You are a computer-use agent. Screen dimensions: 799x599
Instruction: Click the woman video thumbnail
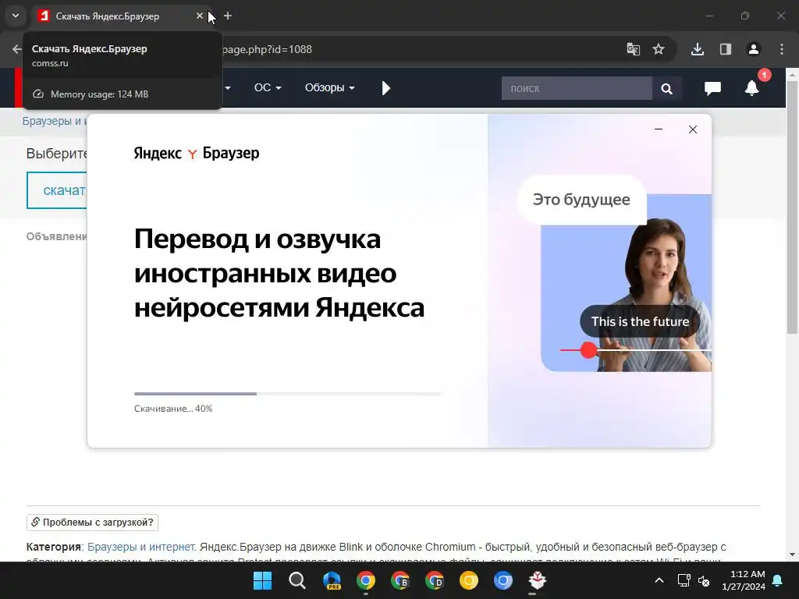626,282
